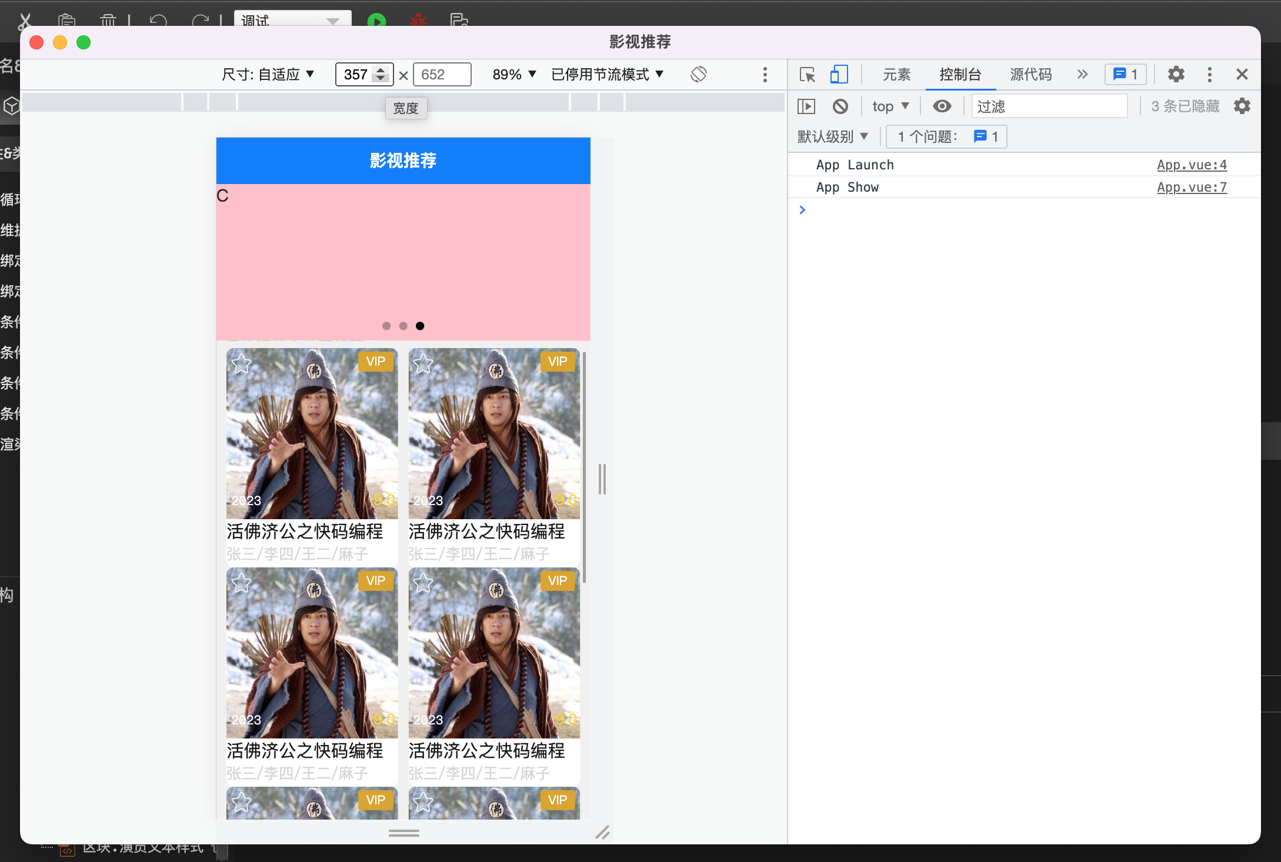
Task: Click the 影视推荐 blue header bar
Action: [x=403, y=161]
